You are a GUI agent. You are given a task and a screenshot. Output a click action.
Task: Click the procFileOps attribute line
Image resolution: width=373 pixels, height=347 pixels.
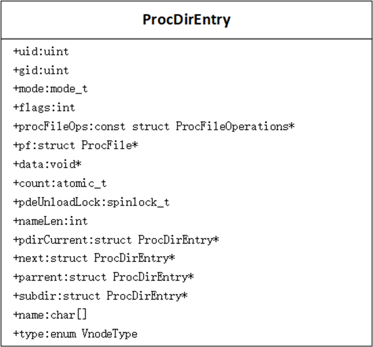click(x=154, y=126)
